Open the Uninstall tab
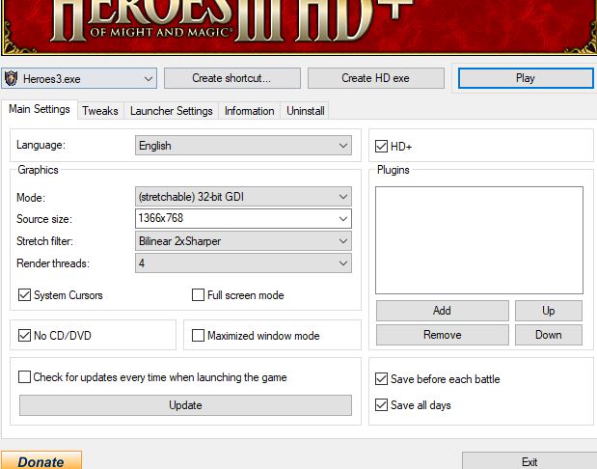Image resolution: width=597 pixels, height=469 pixels. [x=306, y=111]
